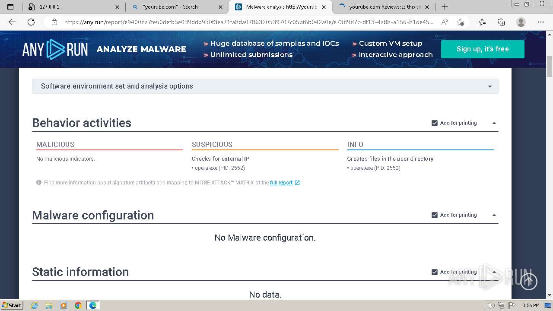Collapse the Behavior activities section arrow
This screenshot has height=311, width=553.
click(x=494, y=123)
